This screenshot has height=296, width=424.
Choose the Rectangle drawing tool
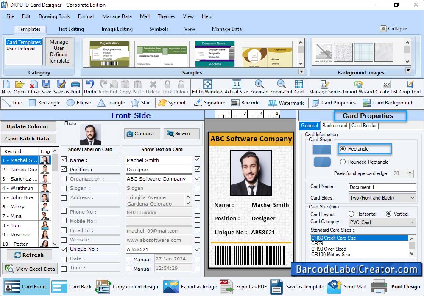click(45, 103)
